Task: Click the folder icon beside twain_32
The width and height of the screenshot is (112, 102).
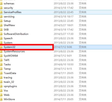Action: tap(1, 82)
